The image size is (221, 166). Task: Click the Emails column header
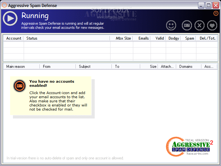pyautogui.click(x=142, y=38)
